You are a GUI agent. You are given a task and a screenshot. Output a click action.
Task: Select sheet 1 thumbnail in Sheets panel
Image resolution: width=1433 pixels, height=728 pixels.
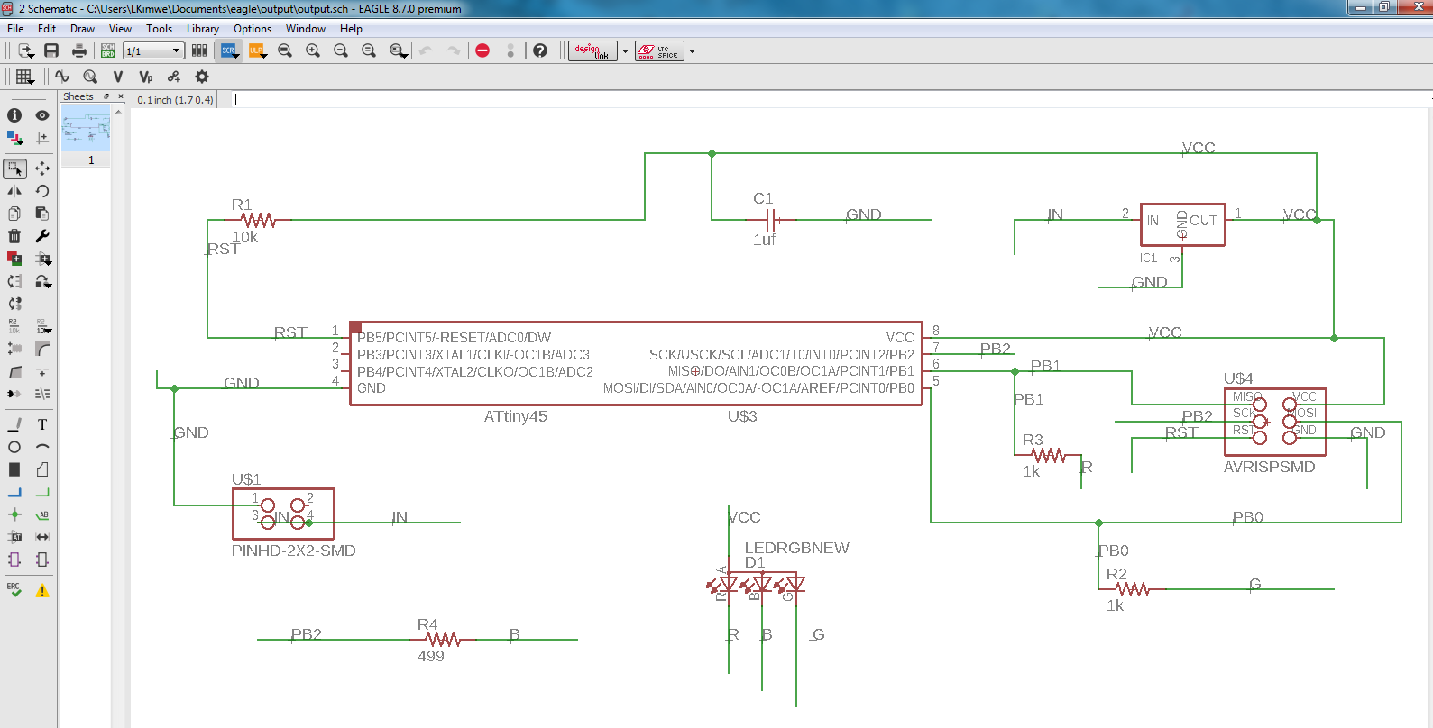click(x=86, y=128)
